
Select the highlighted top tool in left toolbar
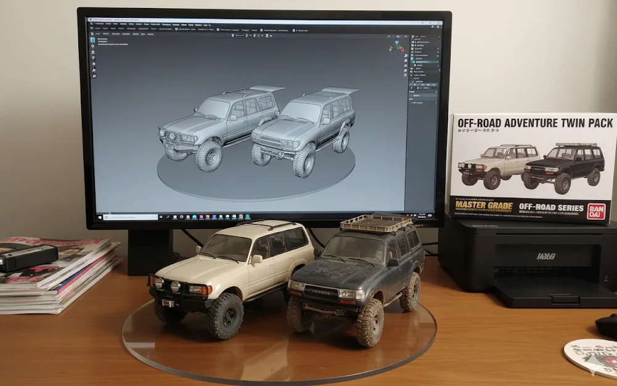tap(93, 40)
